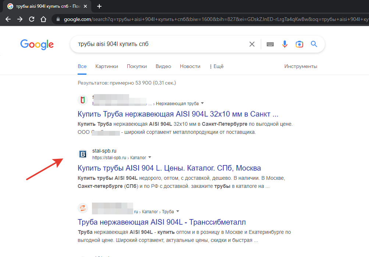Open the Труба нержавеющая AISI 904L - Транссибметалл link
The height and width of the screenshot is (257, 369).
tap(162, 222)
